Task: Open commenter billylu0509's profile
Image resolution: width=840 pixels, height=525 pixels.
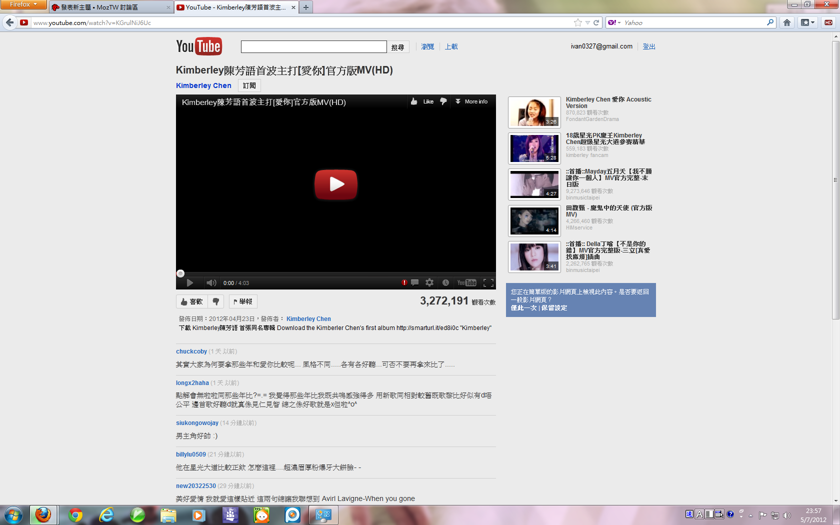Action: 191,454
